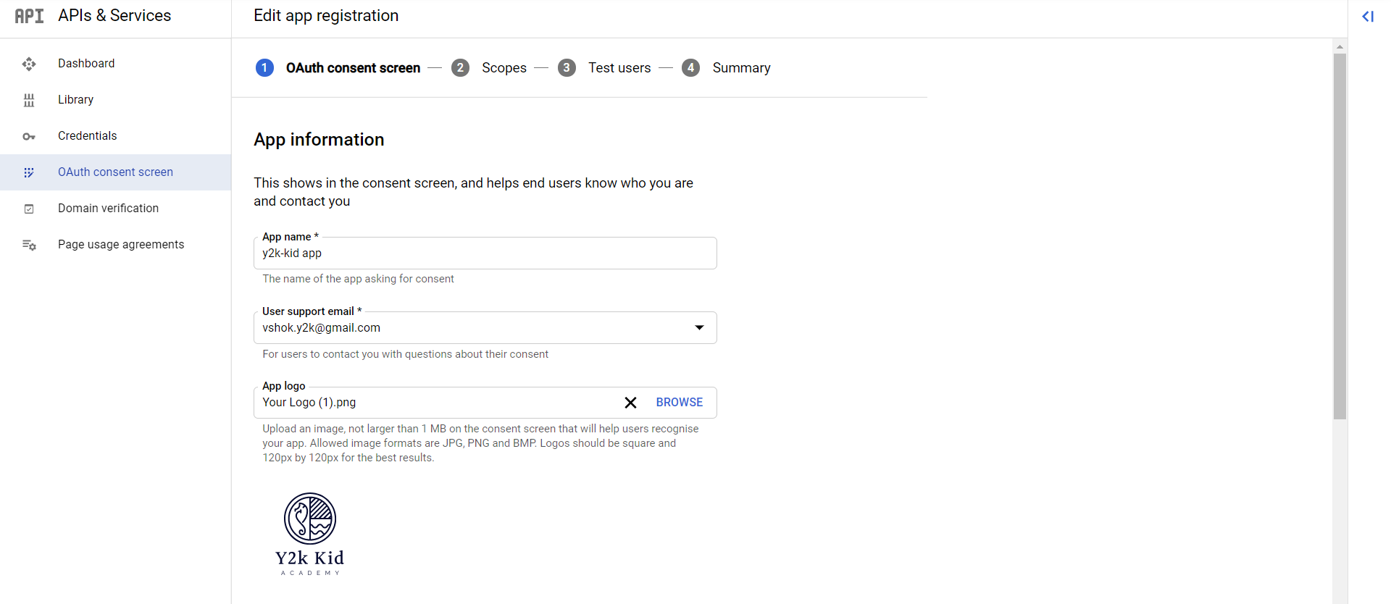This screenshot has width=1391, height=604.
Task: Click the Y2k Kid Academy logo preview
Action: pyautogui.click(x=310, y=534)
